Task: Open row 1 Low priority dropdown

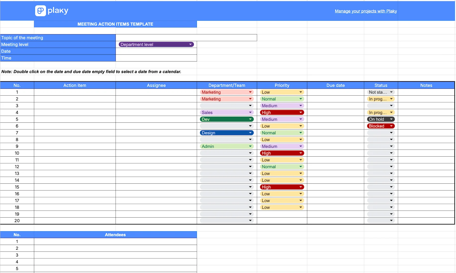Action: 282,92
